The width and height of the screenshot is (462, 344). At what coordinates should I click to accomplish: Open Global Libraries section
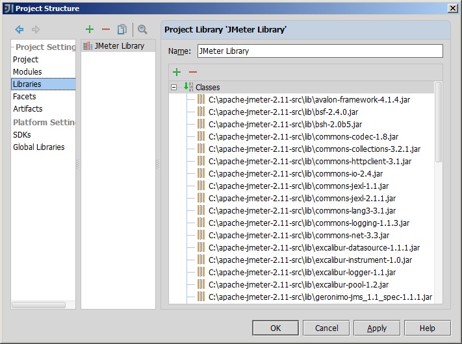coord(39,147)
